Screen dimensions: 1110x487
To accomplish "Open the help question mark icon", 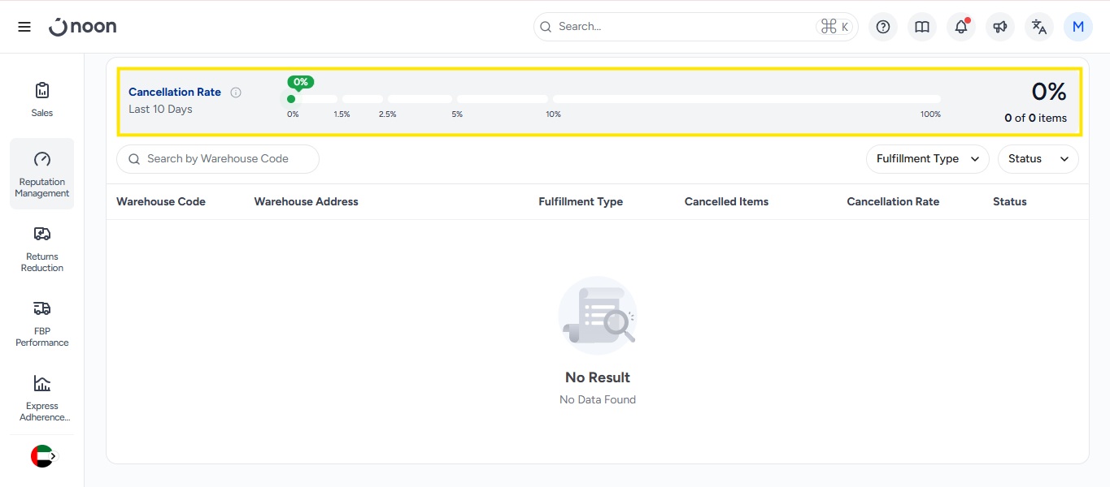I will coord(883,27).
